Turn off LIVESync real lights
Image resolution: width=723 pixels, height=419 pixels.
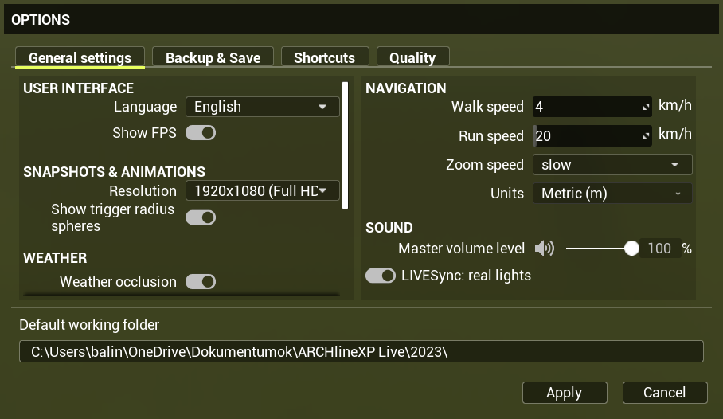click(381, 276)
